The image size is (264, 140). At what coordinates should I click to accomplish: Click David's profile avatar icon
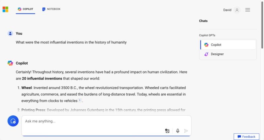click(237, 10)
